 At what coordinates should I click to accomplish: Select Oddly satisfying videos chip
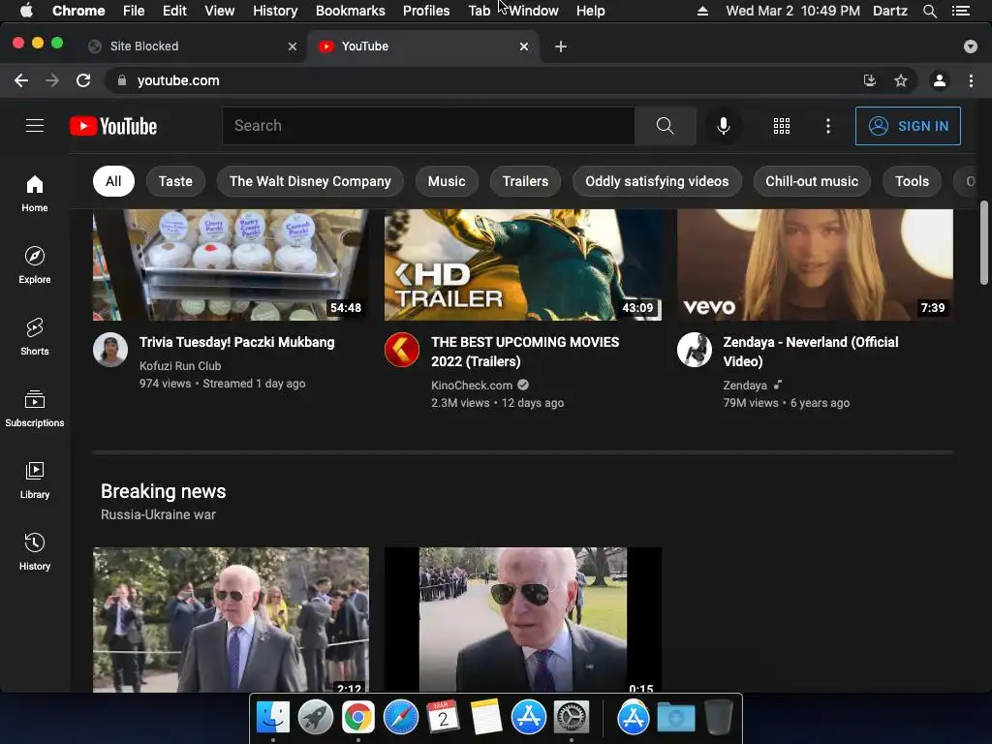(x=657, y=181)
